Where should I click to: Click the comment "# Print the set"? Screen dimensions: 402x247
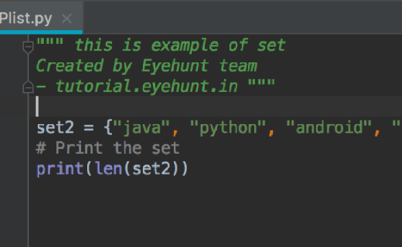(108, 148)
